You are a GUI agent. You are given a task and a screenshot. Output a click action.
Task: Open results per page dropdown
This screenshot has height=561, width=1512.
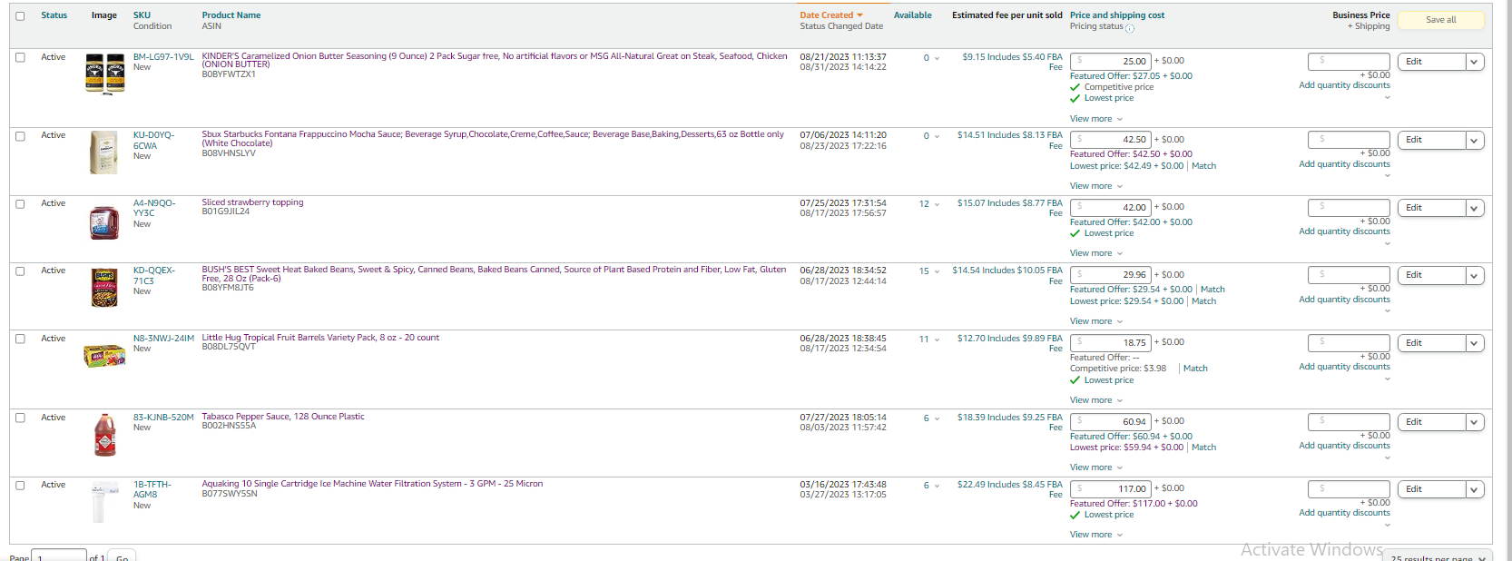click(x=1438, y=556)
